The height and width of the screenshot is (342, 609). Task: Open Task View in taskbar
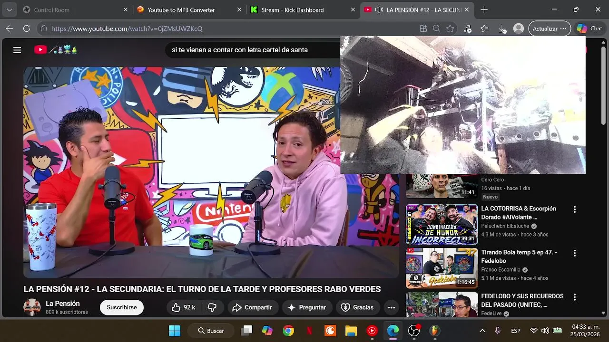(246, 331)
